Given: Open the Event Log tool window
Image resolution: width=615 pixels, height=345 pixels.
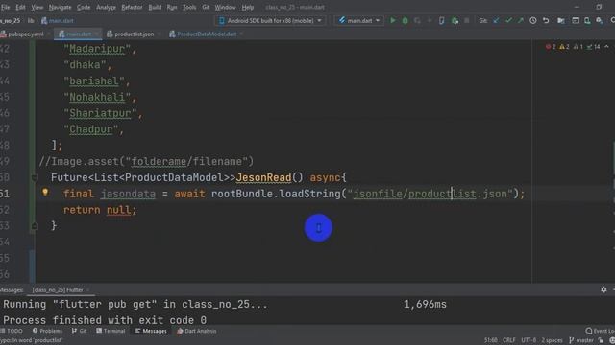Looking at the screenshot, I should pos(601,331).
